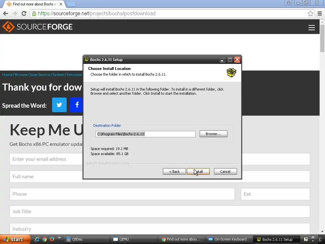The height and width of the screenshot is (244, 325).
Task: Launch Internet Explorer from quick launch
Action: pos(37,239)
